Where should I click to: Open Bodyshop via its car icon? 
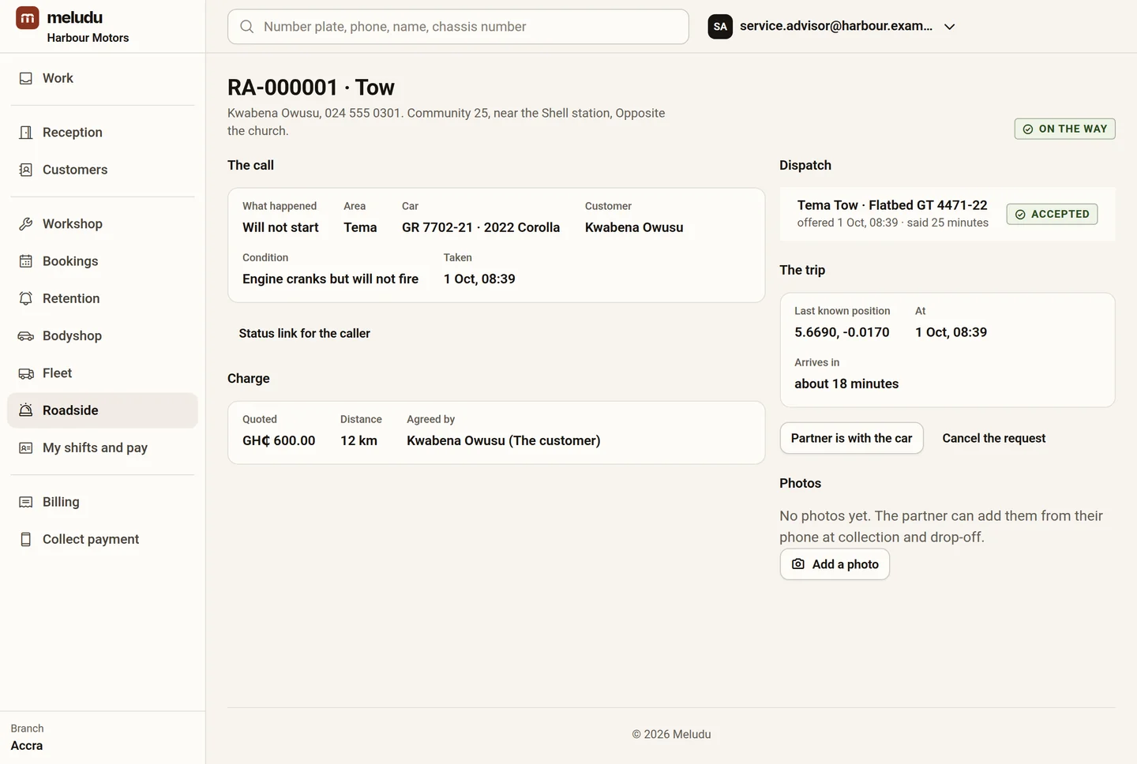point(26,336)
